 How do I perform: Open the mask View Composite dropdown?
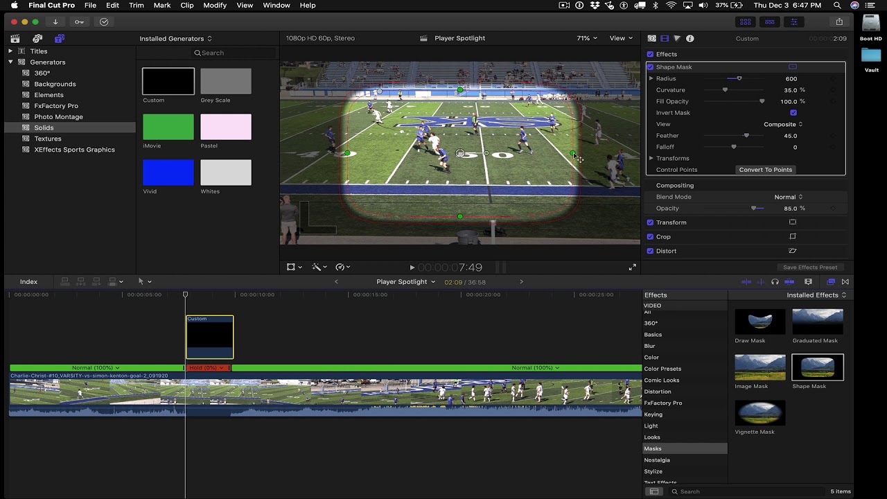click(x=783, y=125)
